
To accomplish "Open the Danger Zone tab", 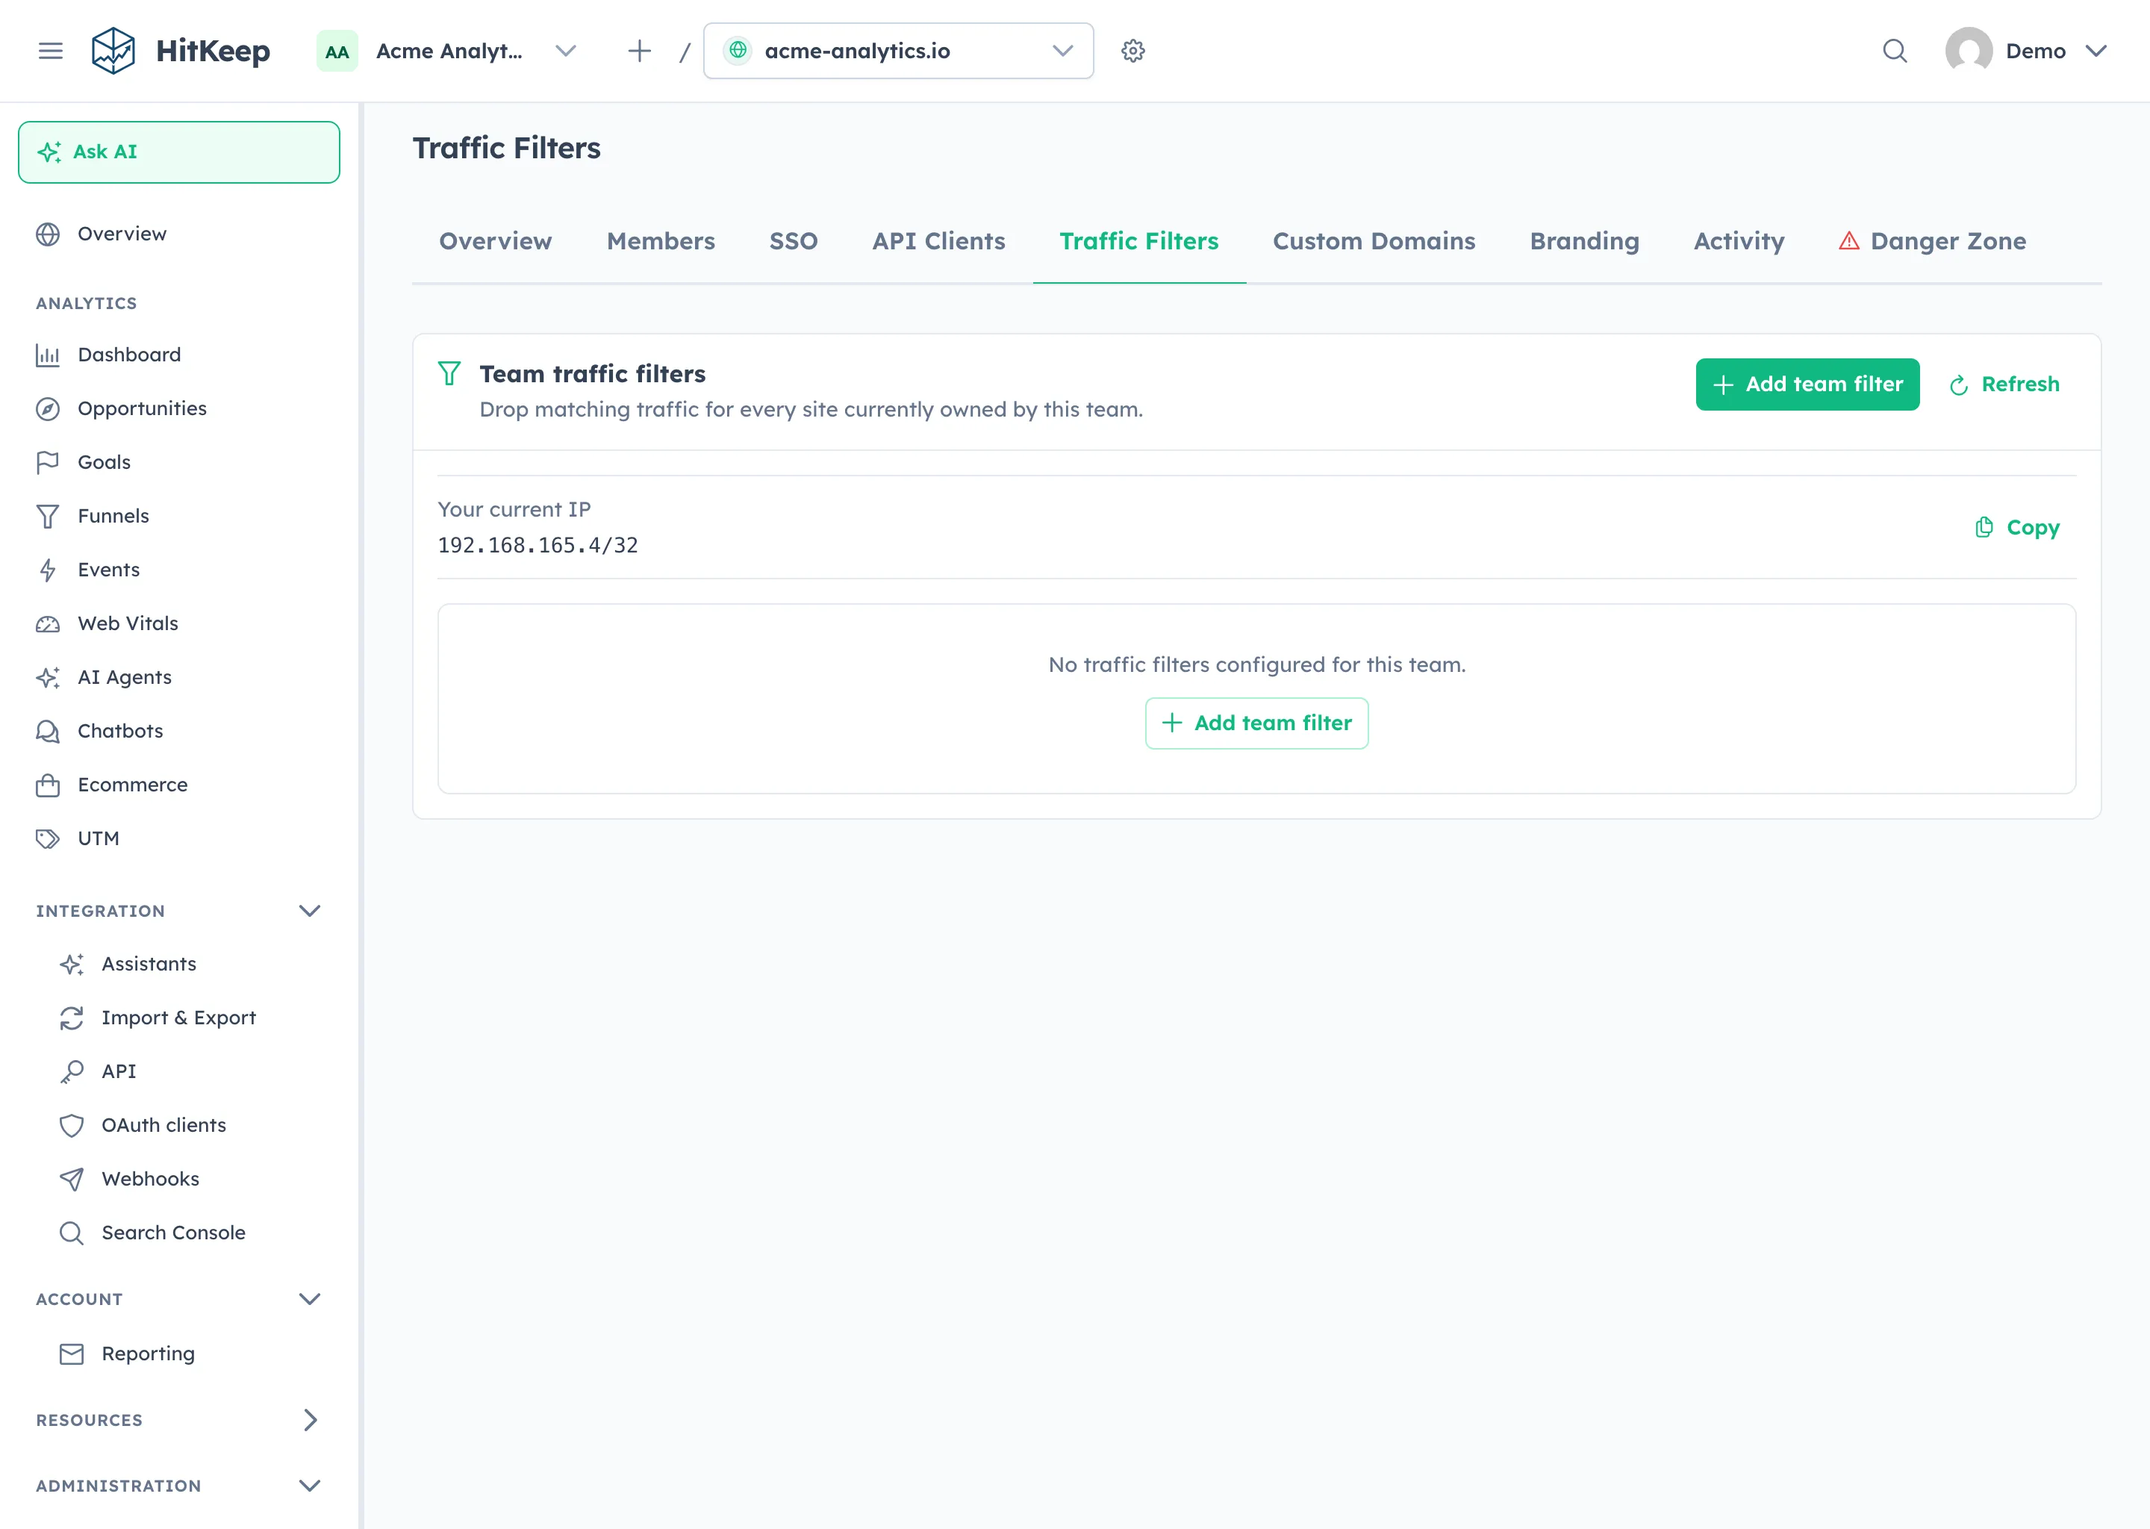I will point(1931,242).
